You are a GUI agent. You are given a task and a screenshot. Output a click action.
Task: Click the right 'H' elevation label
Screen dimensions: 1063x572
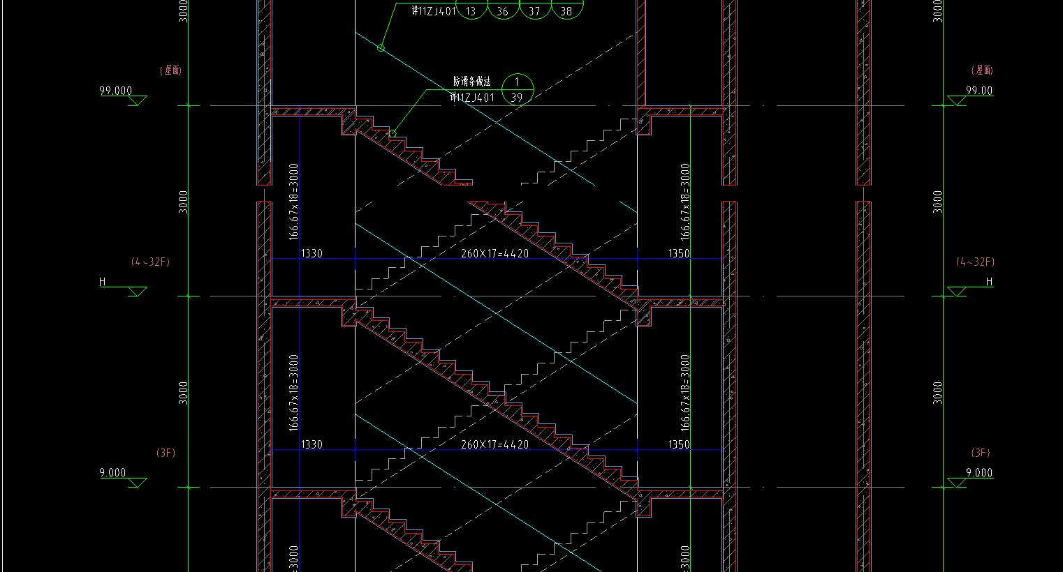(x=989, y=282)
